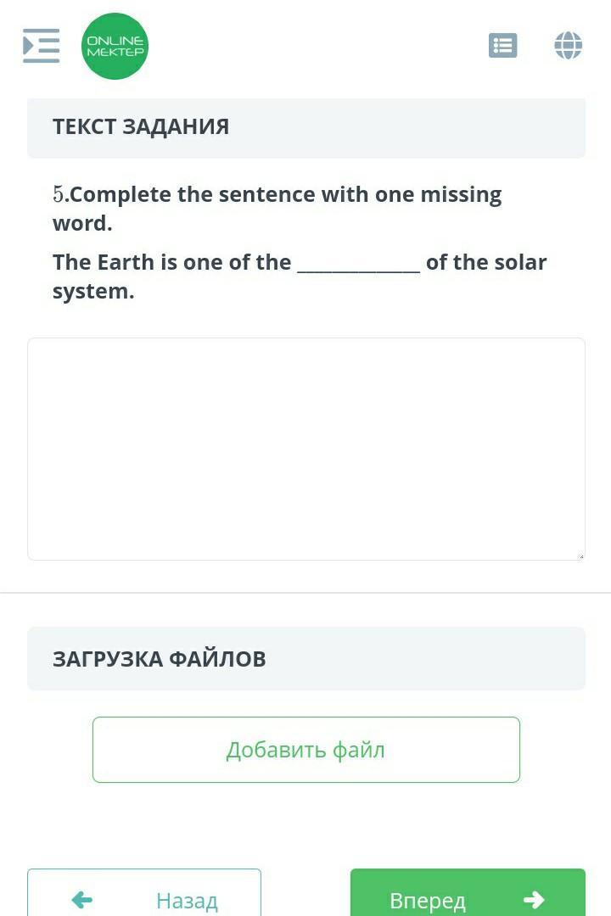Image resolution: width=611 pixels, height=916 pixels.
Task: Click the left arrow icon beside Назад
Action: point(81,900)
